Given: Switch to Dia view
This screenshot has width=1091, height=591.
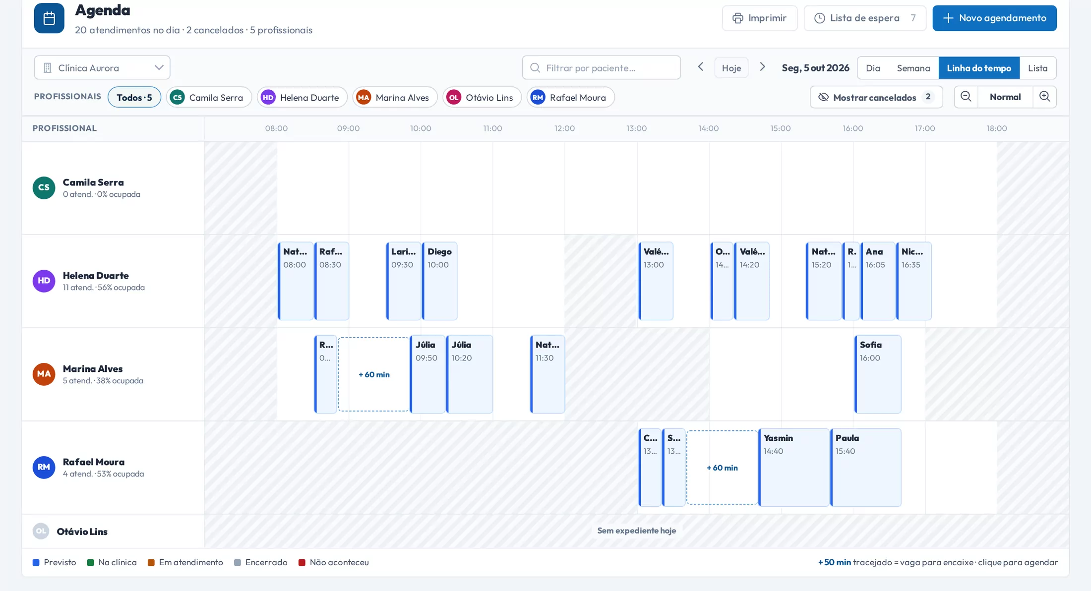Looking at the screenshot, I should coord(873,68).
